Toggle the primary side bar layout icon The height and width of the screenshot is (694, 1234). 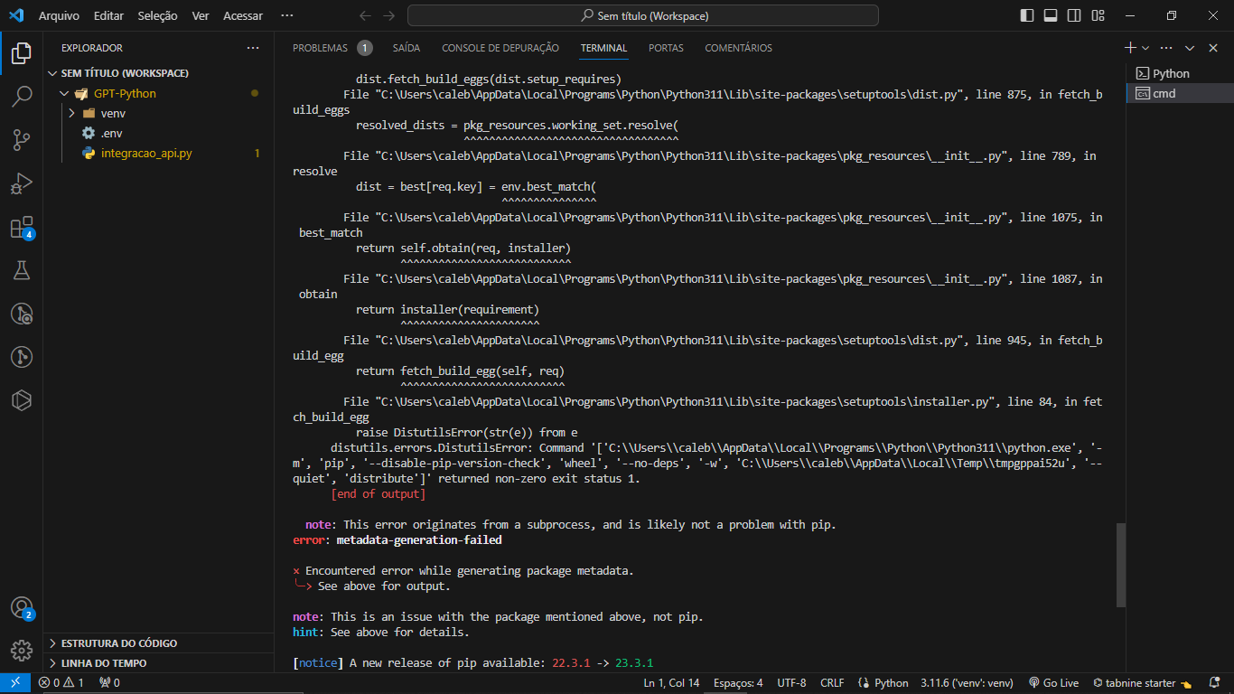(x=1027, y=15)
